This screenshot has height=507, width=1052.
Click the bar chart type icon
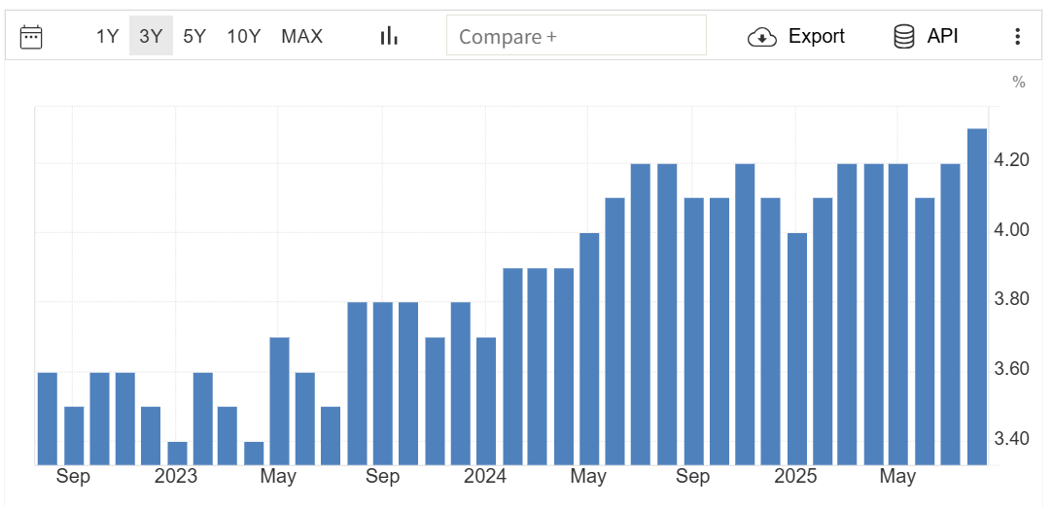pyautogui.click(x=389, y=37)
